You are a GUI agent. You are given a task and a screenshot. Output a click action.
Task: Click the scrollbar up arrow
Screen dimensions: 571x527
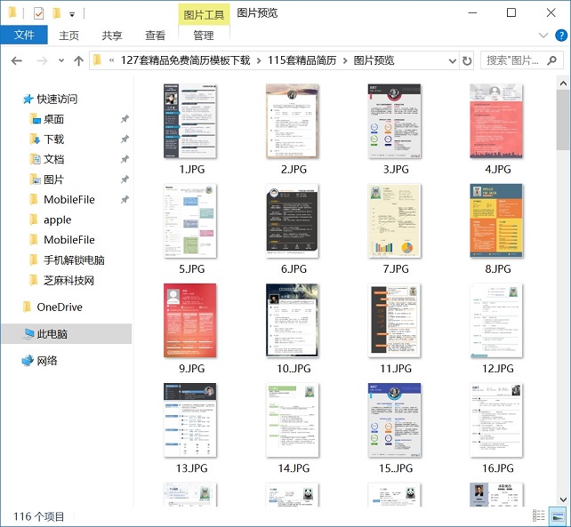(563, 84)
